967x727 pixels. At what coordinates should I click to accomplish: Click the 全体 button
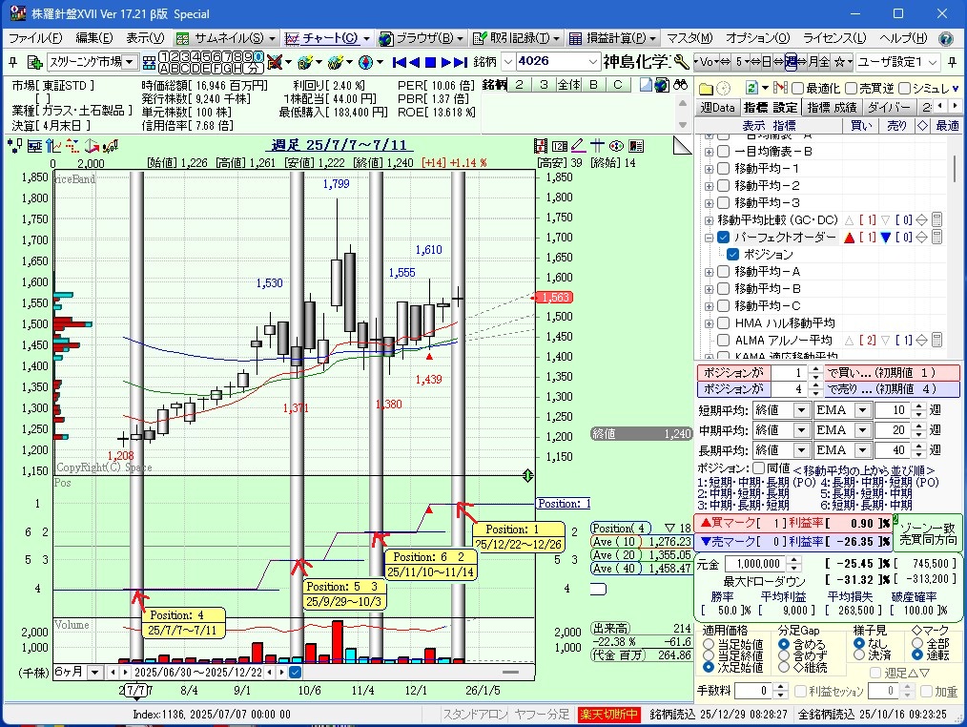[x=568, y=85]
